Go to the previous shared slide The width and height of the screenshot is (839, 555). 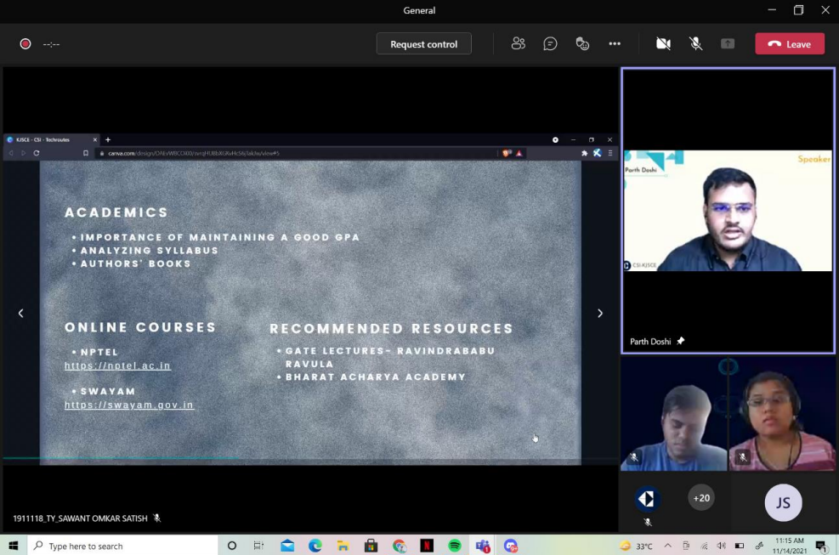(21, 314)
